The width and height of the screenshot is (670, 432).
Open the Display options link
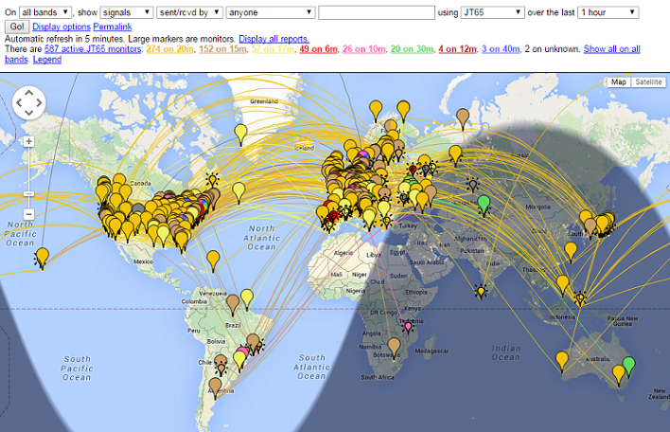click(x=62, y=27)
